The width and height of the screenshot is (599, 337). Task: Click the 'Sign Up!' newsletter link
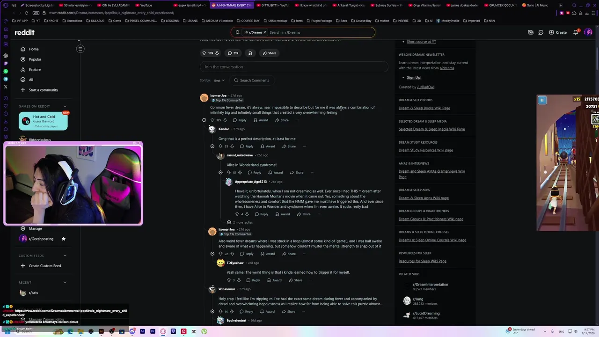click(x=414, y=77)
